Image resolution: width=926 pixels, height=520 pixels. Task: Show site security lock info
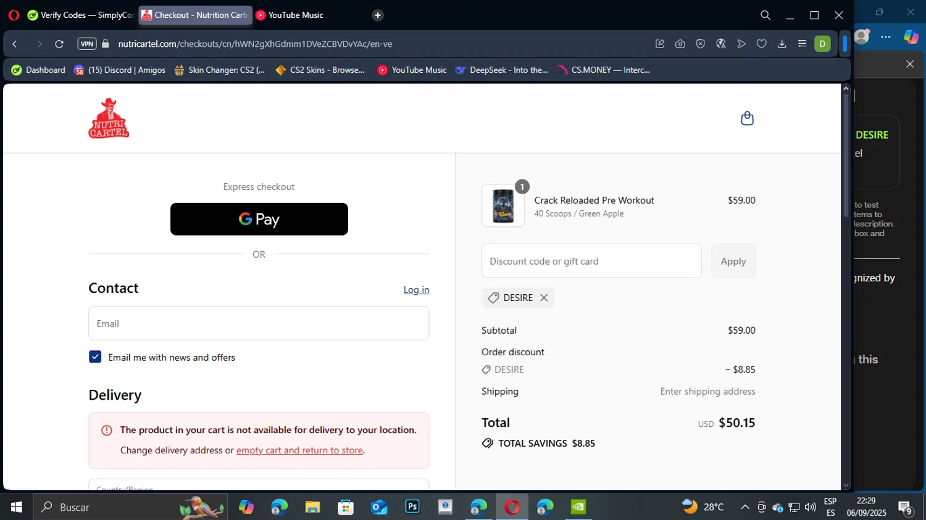click(106, 44)
